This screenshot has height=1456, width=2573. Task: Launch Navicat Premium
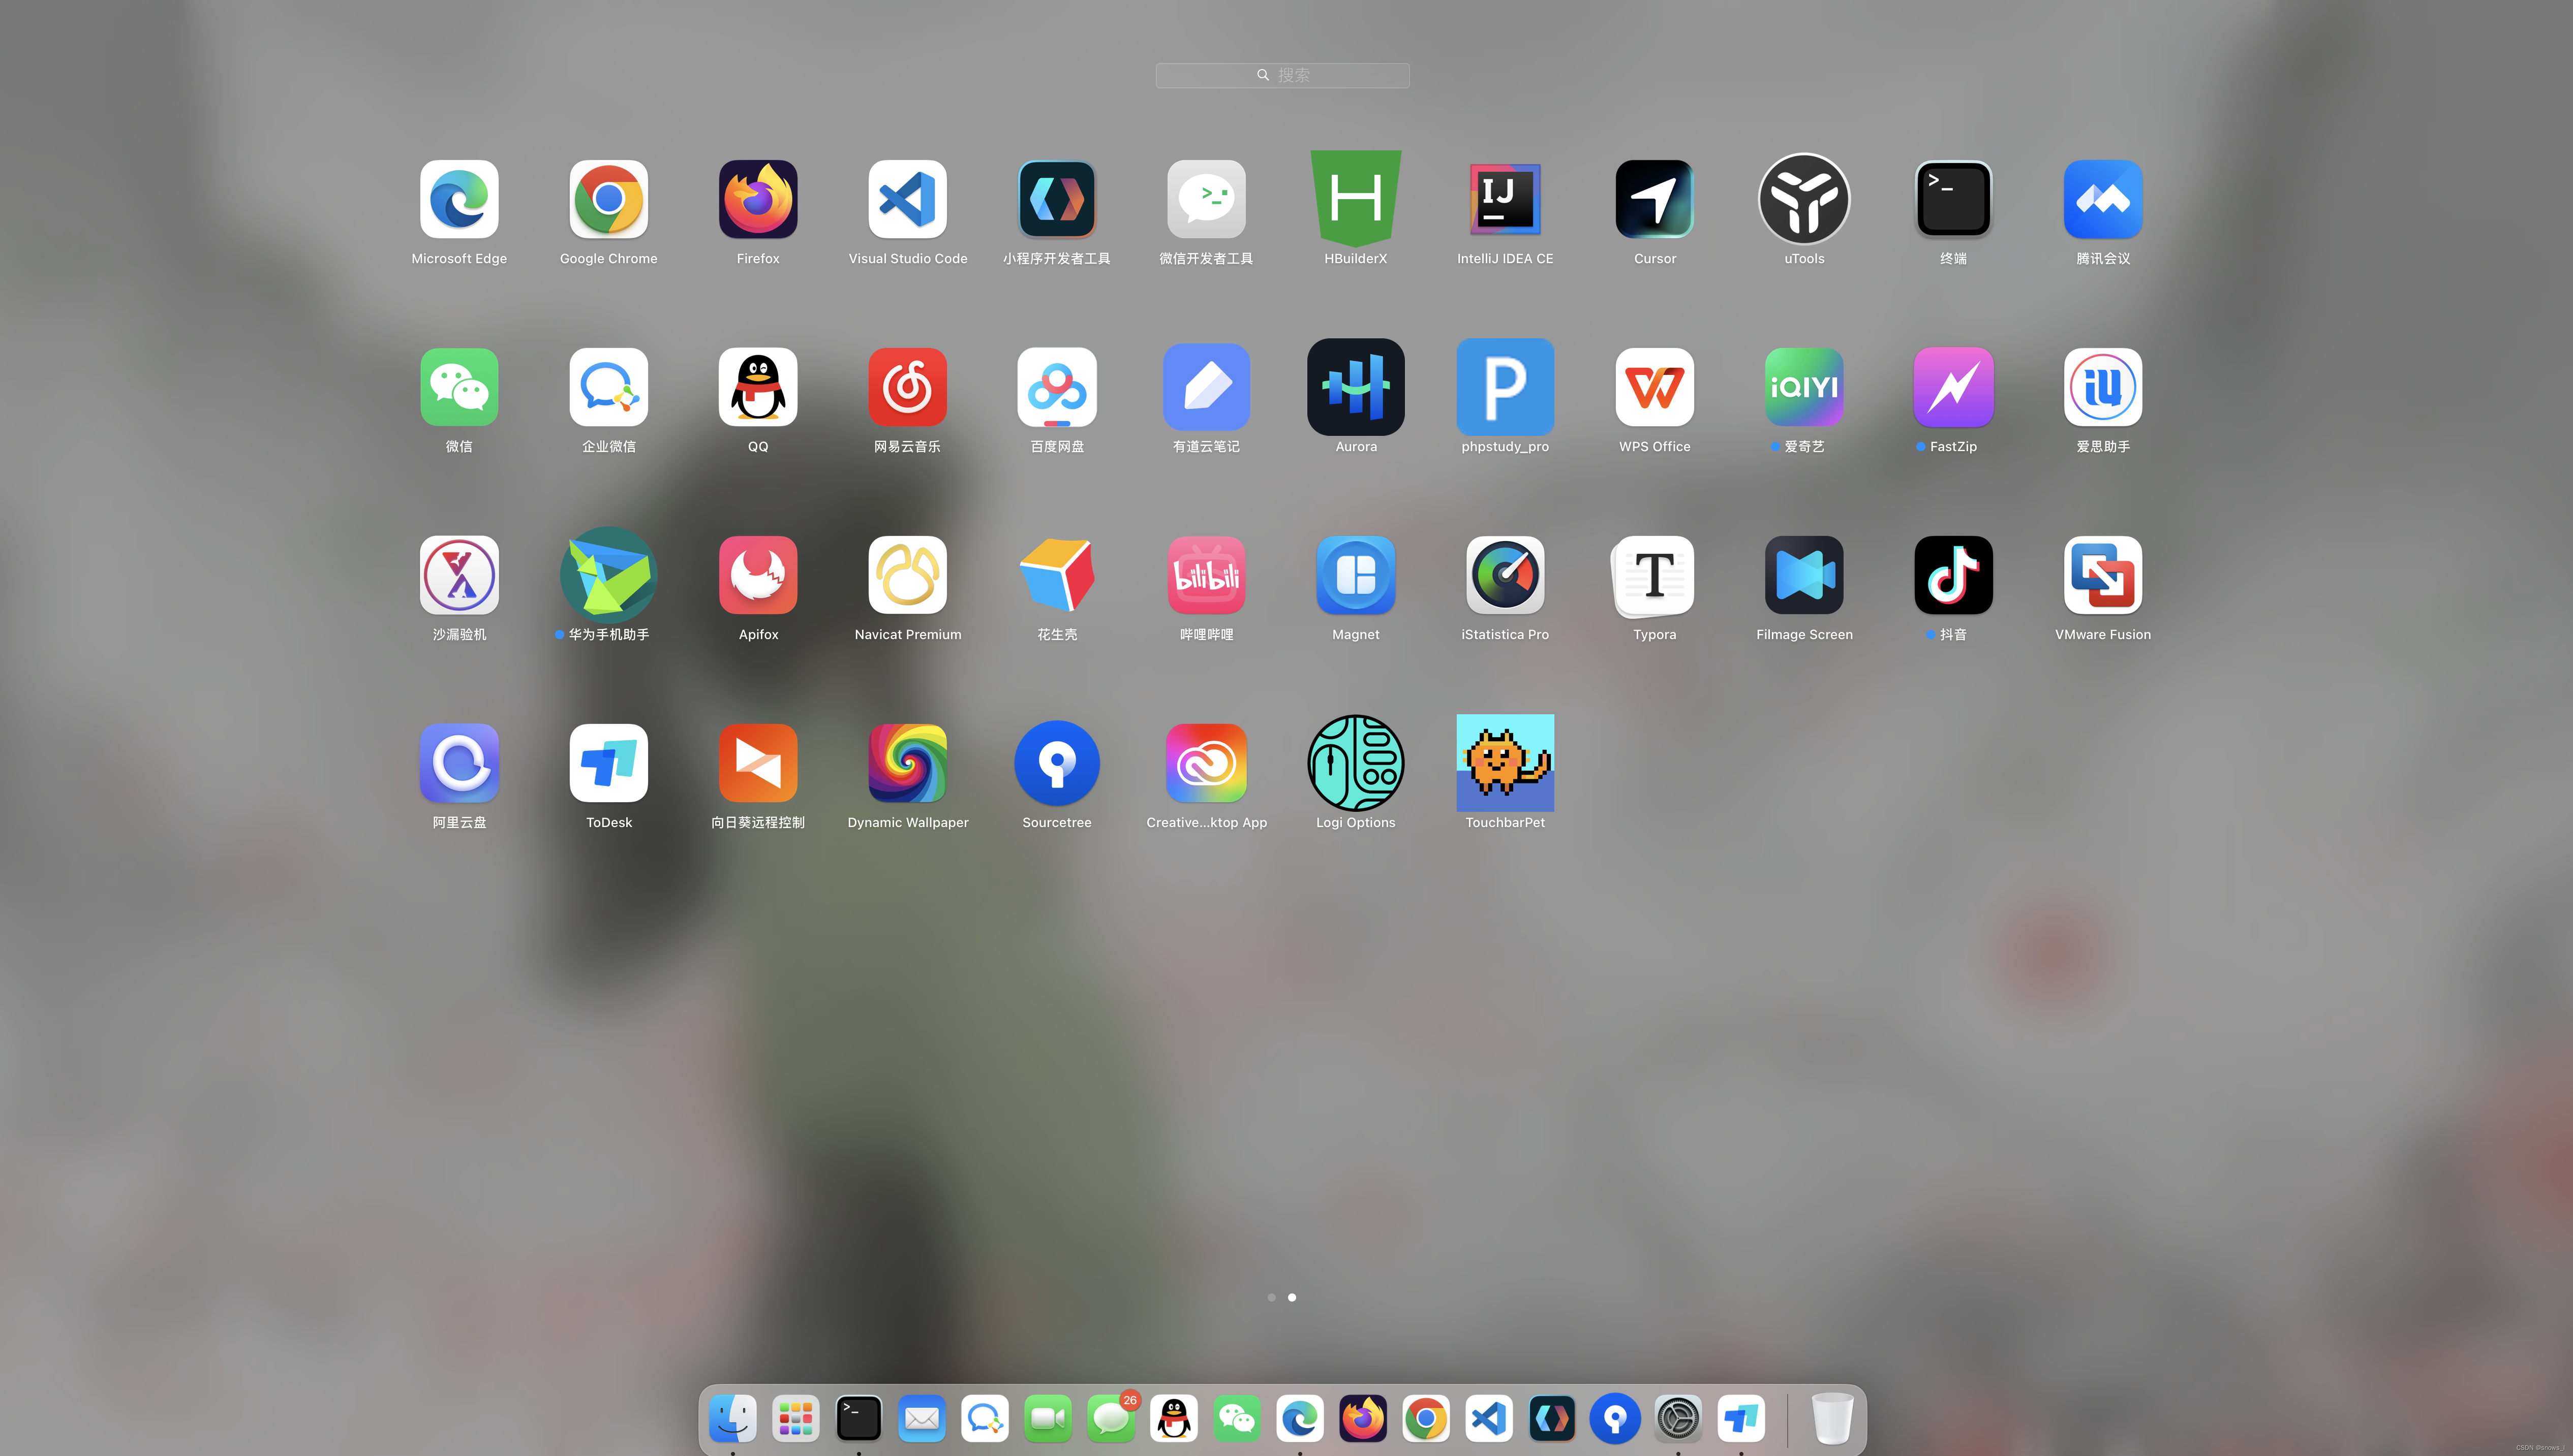[907, 575]
